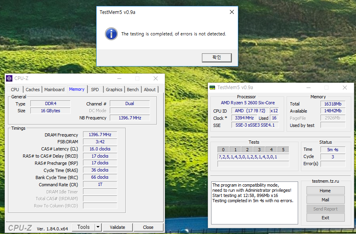Select test cell 5 in Tests panel
Image resolution: width=356 pixels, height=234 pixels.
(x=283, y=149)
